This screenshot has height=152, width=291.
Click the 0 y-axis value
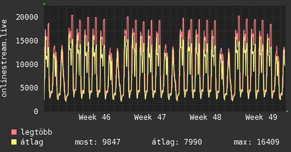click(x=36, y=111)
